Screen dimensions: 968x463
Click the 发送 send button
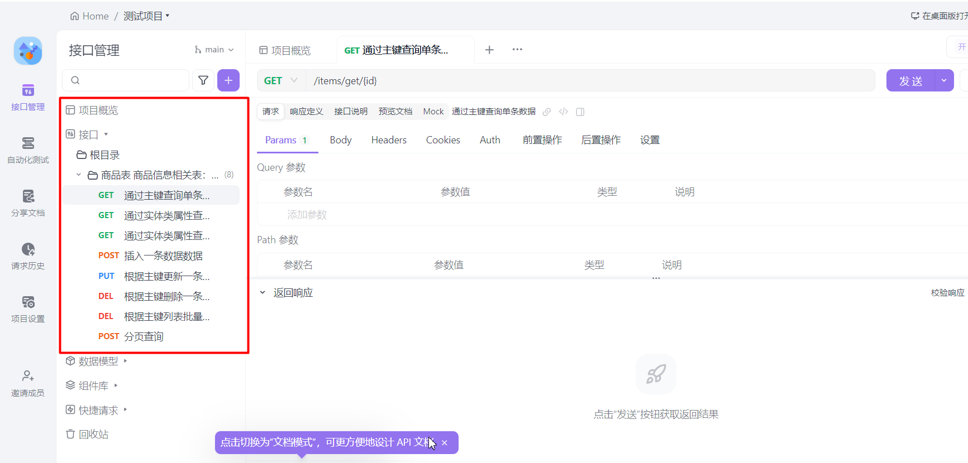[910, 80]
